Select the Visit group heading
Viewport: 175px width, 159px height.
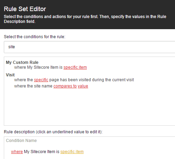pyautogui.click(x=10, y=75)
